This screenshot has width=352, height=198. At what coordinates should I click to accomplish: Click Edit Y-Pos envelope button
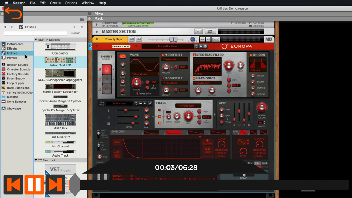(117, 154)
